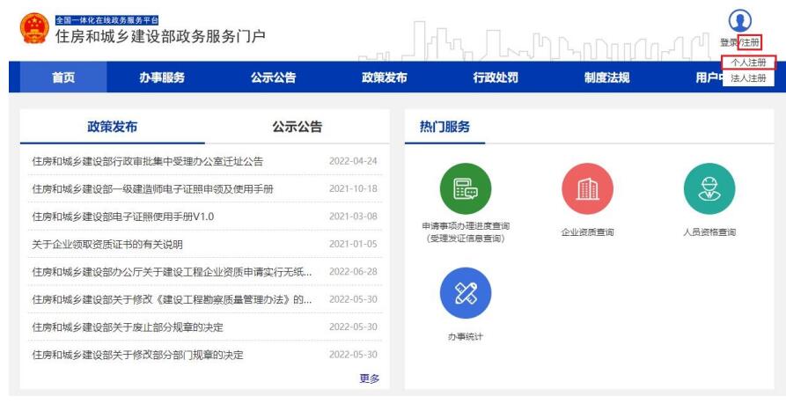
Task: Open 制度法规 in the navigation bar
Action: [x=606, y=77]
